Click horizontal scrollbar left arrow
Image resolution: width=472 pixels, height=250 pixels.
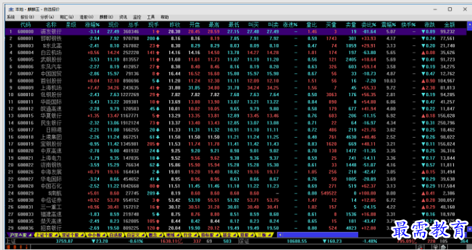[280, 234]
